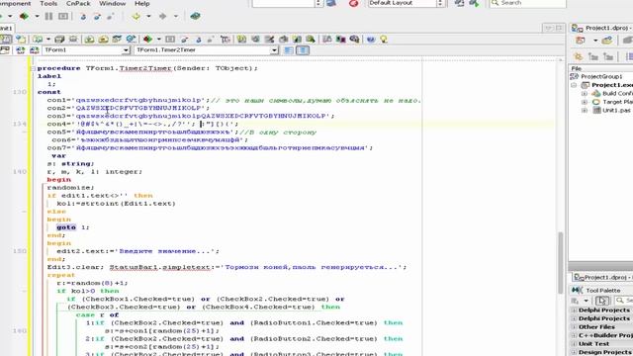Click the red stop icon left of Default Layout
633x356 pixels.
354,3
